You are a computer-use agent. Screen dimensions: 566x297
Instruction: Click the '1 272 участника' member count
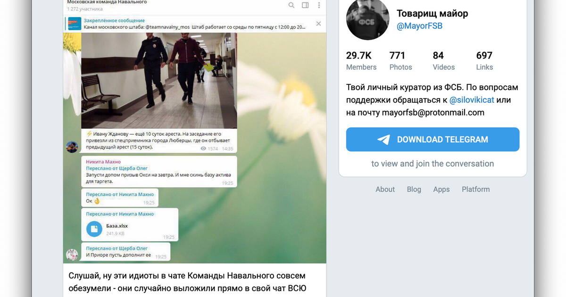coord(84,8)
